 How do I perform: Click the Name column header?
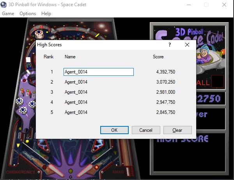pos(70,57)
